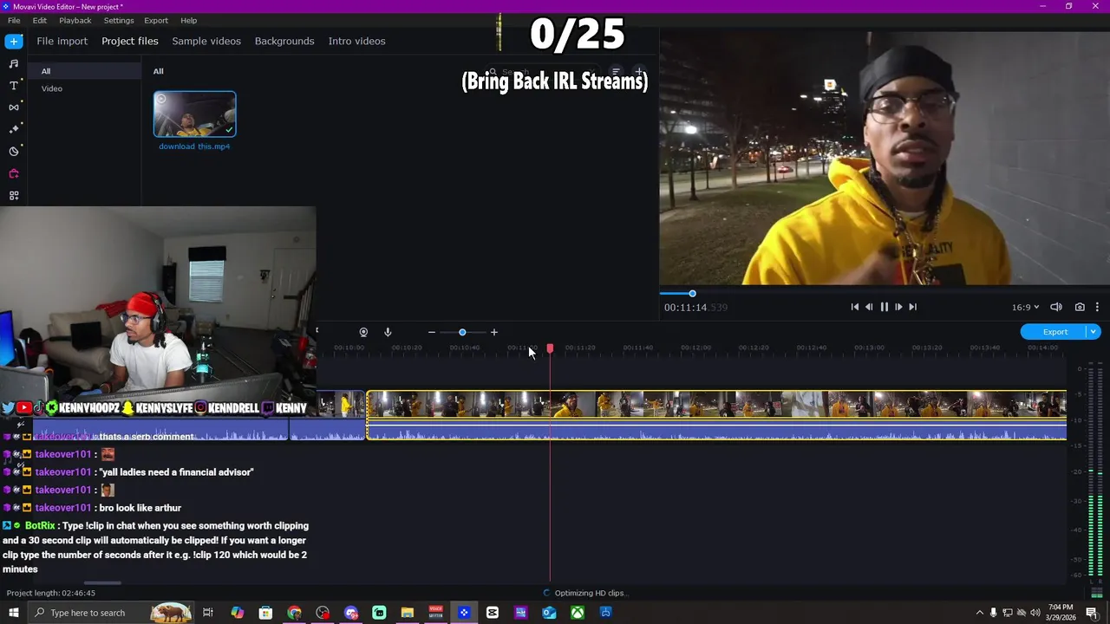Select the yellow-outlined video clip on timeline

click(x=717, y=405)
